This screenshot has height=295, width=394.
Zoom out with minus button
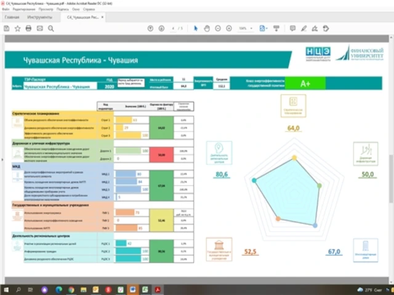218,28
